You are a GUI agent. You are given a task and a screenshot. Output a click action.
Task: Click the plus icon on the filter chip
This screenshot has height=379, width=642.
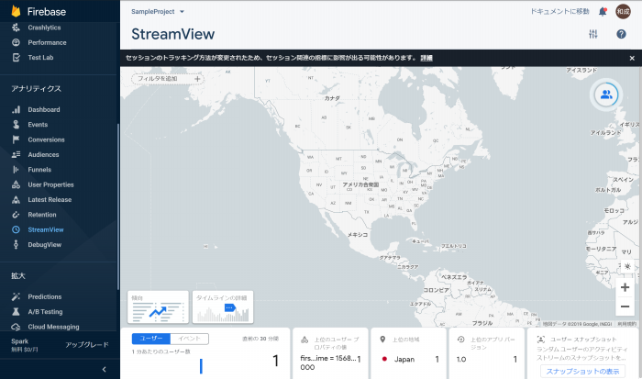coord(197,79)
